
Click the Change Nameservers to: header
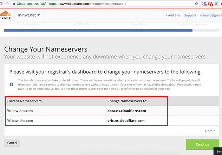pos(127,101)
